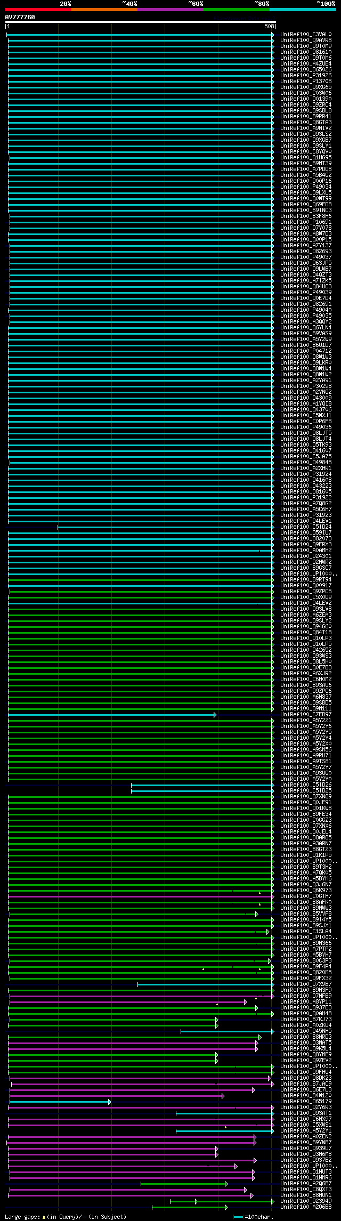This screenshot has height=1221, width=341.
Task: Click hit label UniRef100_P31926
Action: pos(306,75)
